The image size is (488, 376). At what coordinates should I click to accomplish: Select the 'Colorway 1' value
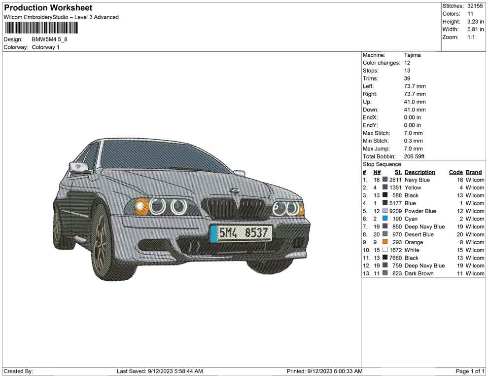click(45, 47)
